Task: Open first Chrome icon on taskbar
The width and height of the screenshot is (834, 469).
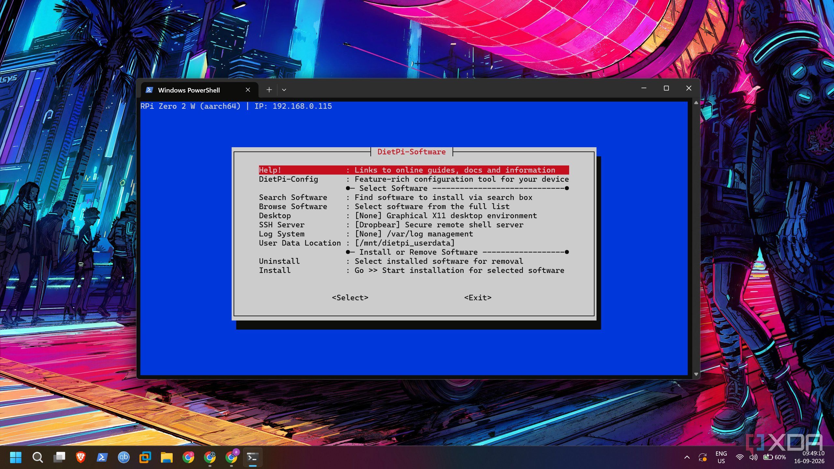Action: (x=188, y=457)
